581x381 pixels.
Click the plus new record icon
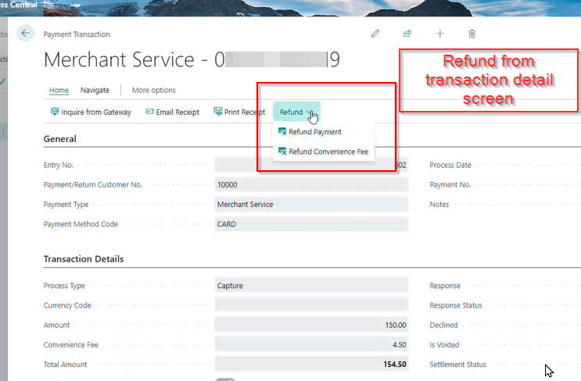click(x=439, y=34)
